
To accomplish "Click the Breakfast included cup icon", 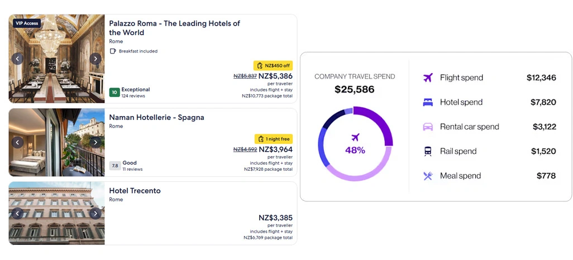I will click(x=112, y=51).
